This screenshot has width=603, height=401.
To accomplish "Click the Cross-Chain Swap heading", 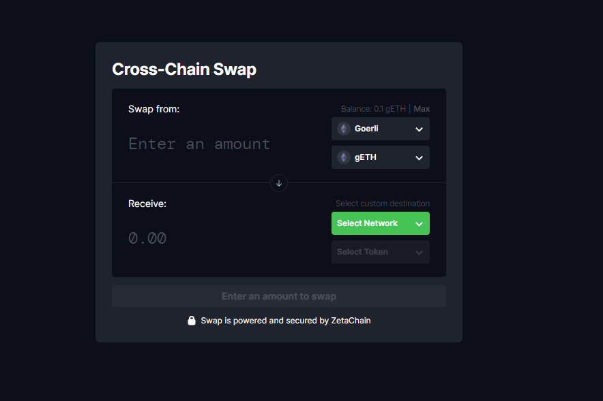I will [x=184, y=69].
